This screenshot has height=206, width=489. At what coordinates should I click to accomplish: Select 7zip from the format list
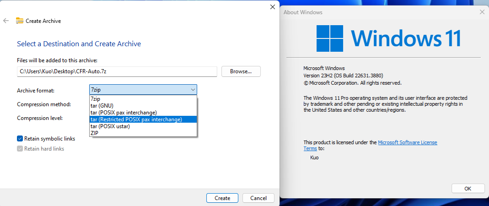tap(143, 98)
